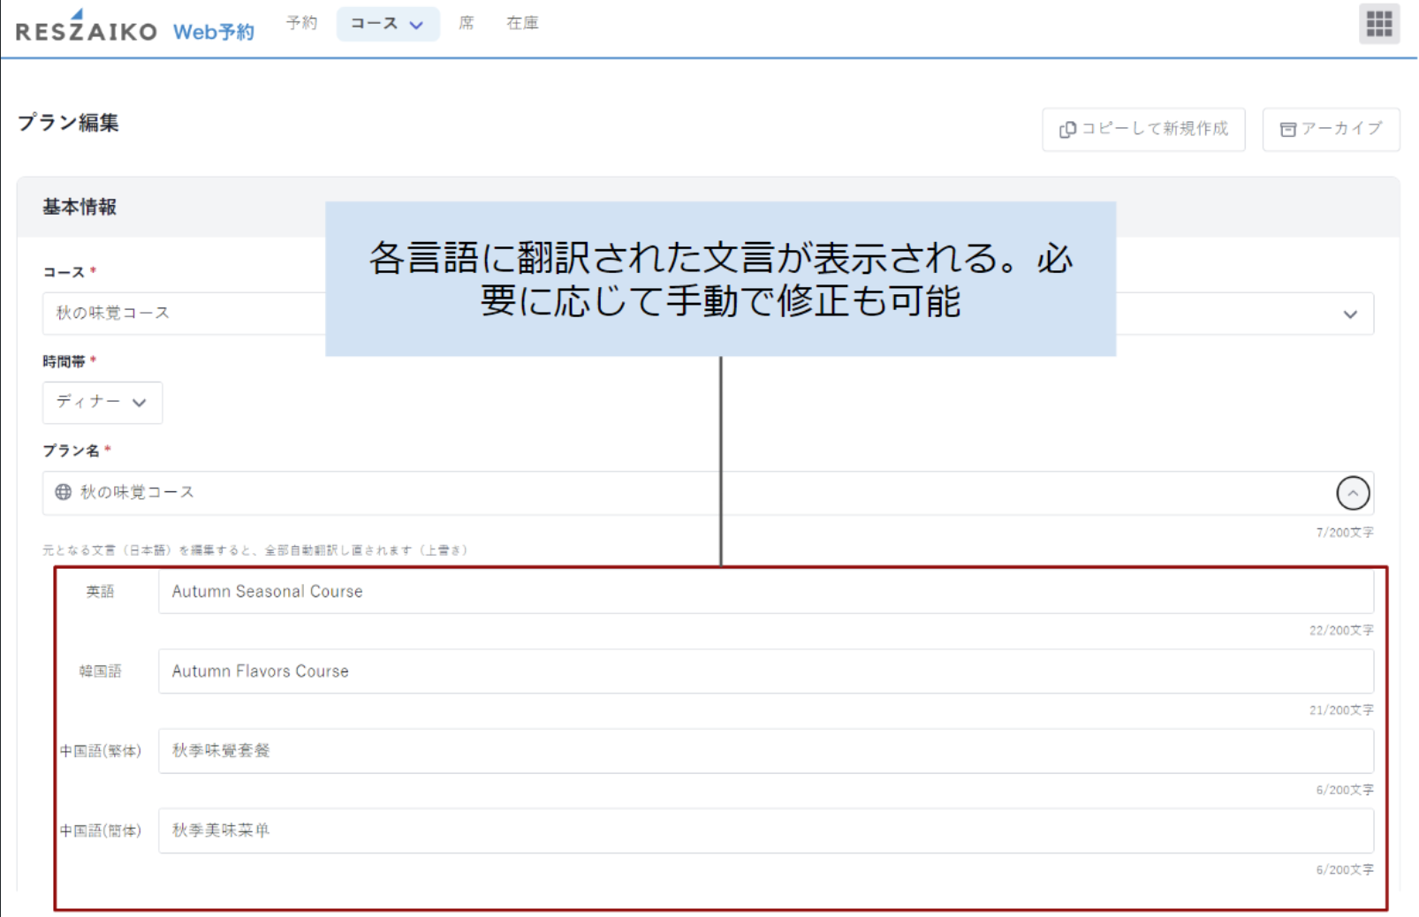Collapse translations with the circled chevron
This screenshot has width=1419, height=917.
tap(1352, 493)
